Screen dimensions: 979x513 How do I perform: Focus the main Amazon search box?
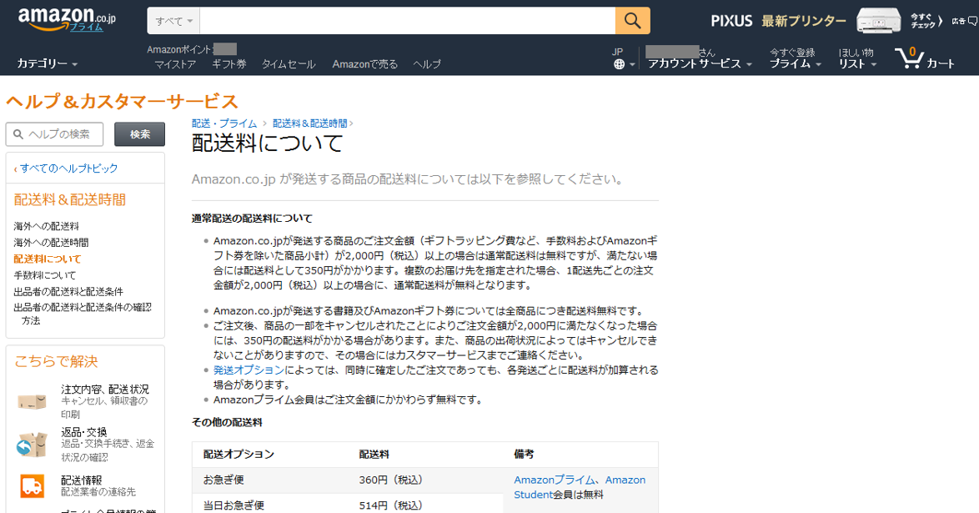click(x=407, y=21)
